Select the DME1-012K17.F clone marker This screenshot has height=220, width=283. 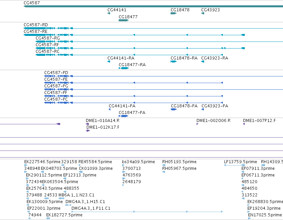pos(88,131)
